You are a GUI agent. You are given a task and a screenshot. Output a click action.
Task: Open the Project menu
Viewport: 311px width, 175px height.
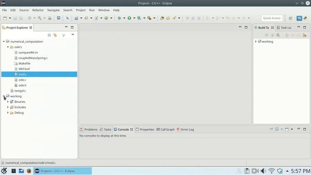81,10
